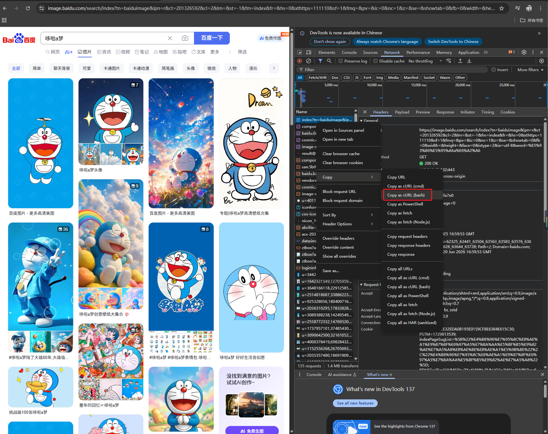Collapse the General headers section
Image resolution: width=548 pixels, height=434 pixels.
pyautogui.click(x=361, y=121)
